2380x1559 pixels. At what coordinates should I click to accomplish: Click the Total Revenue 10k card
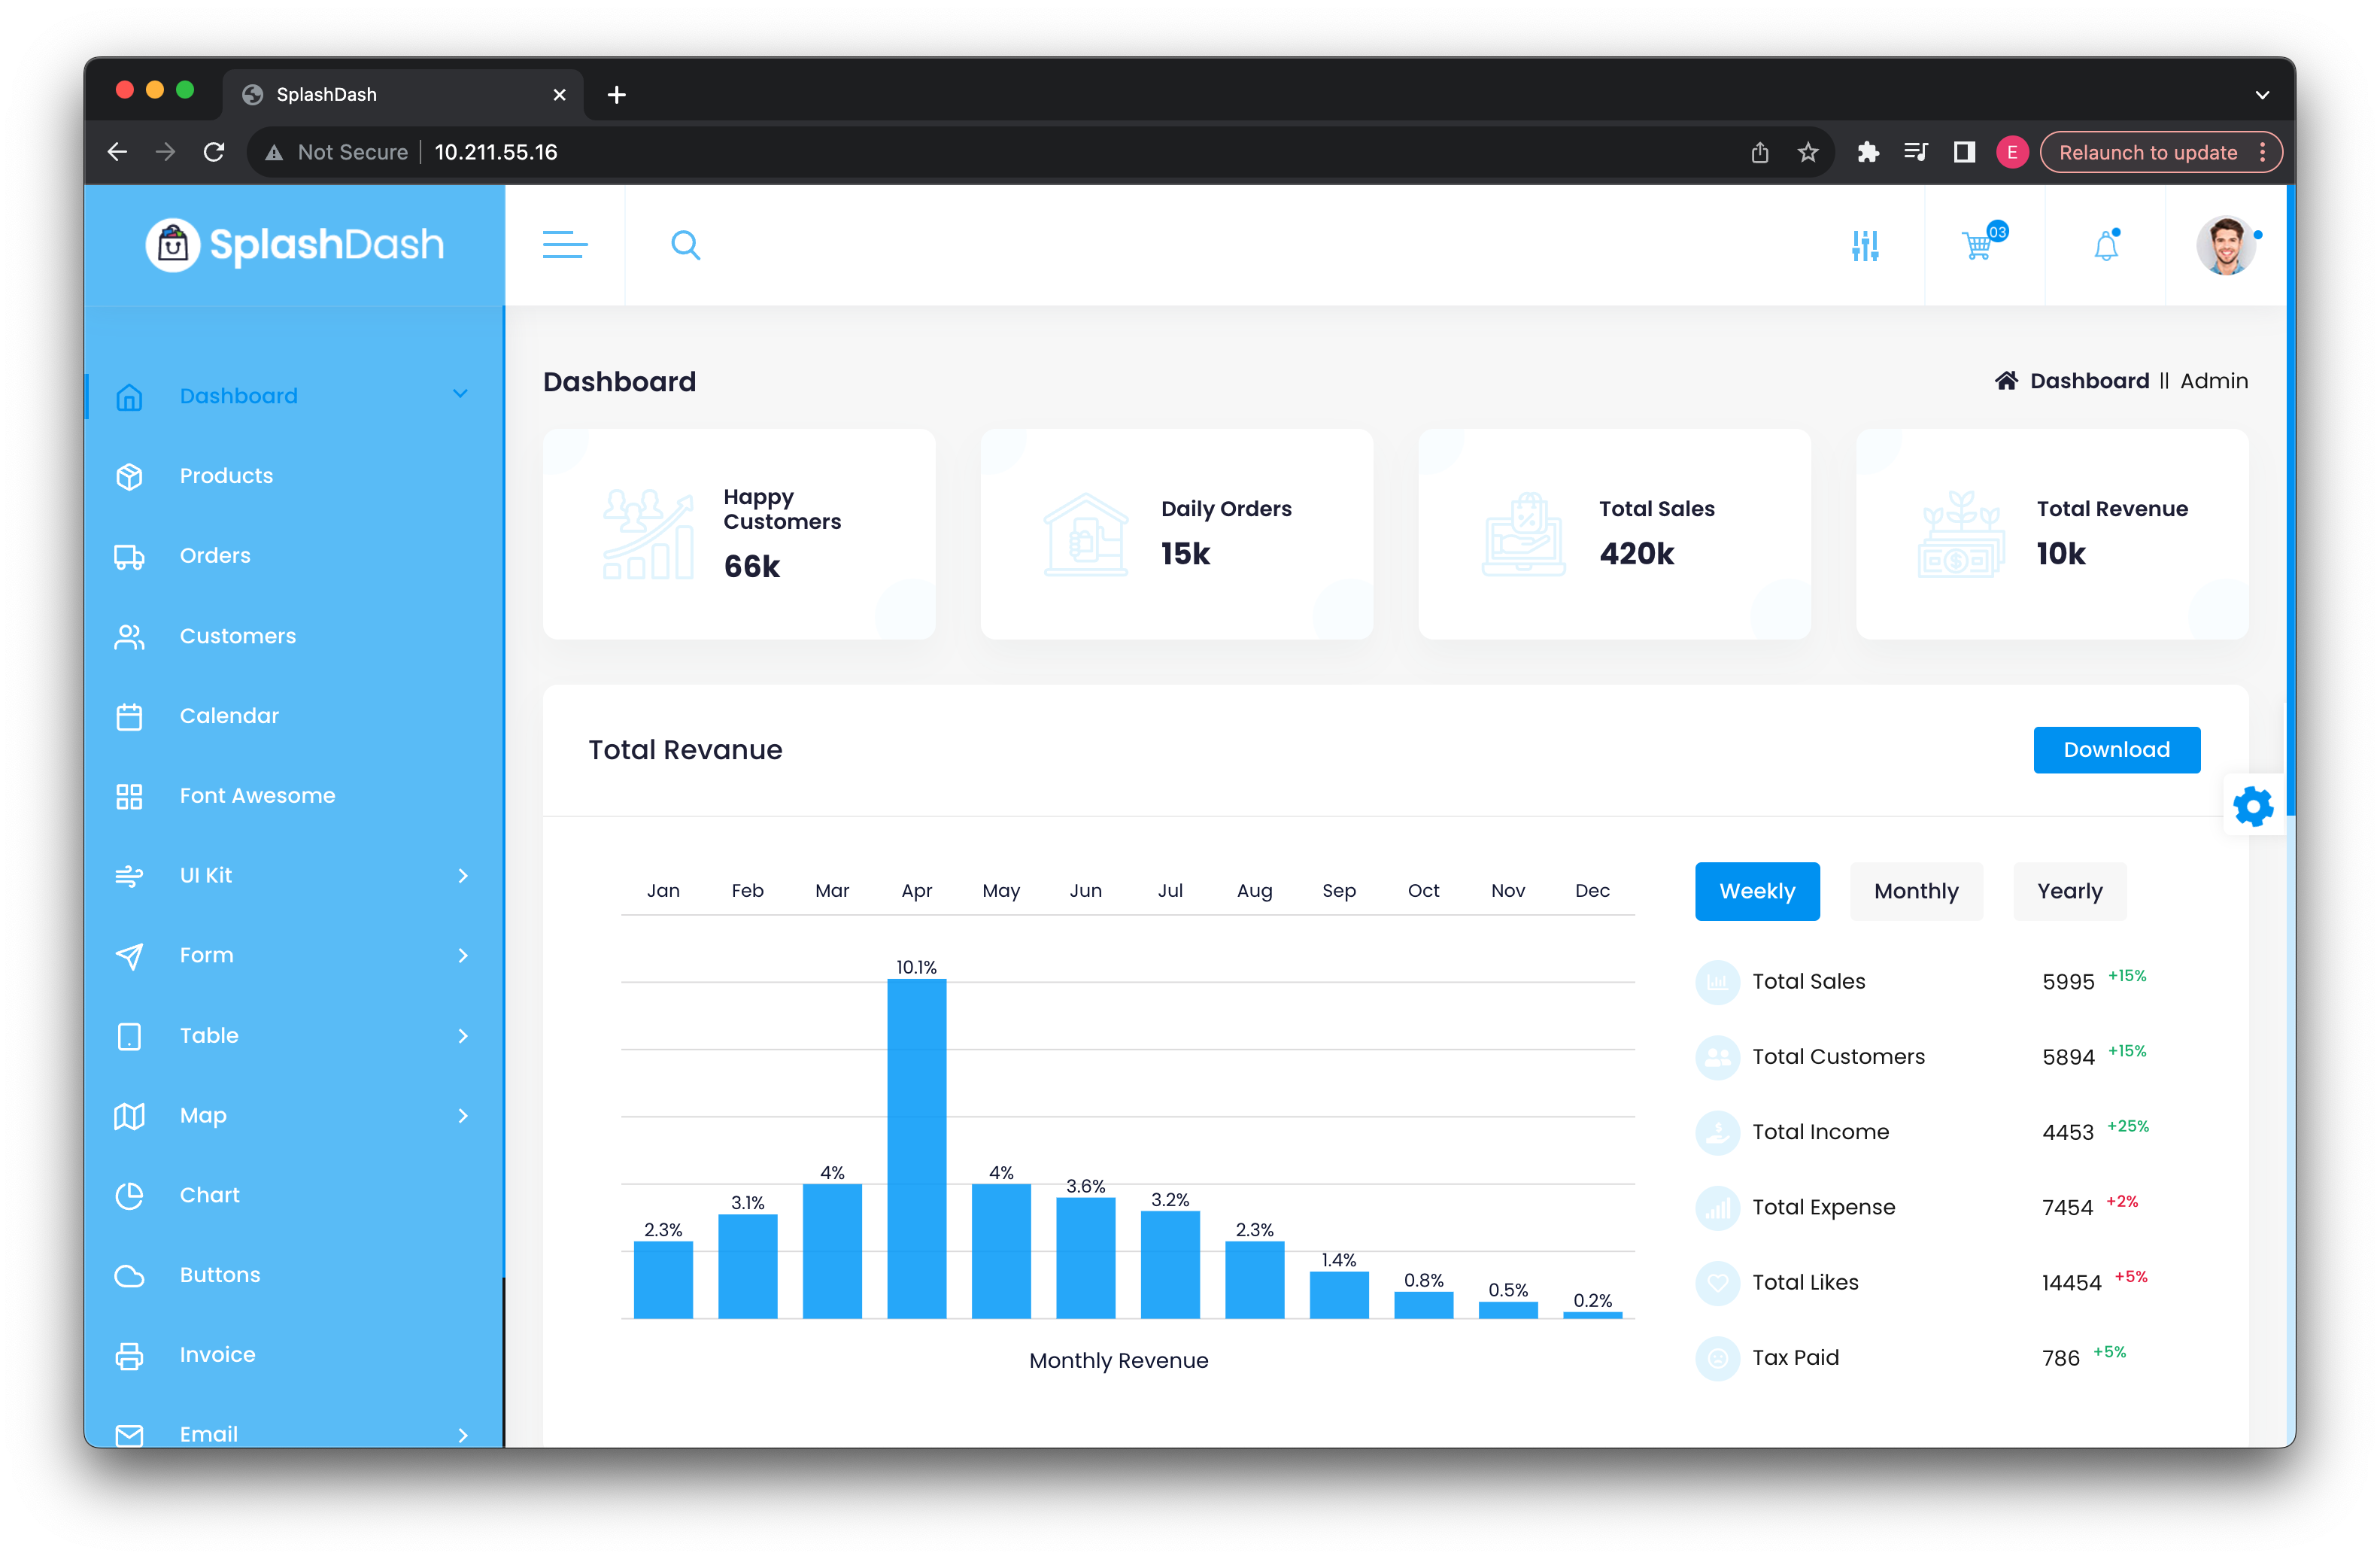click(2052, 534)
